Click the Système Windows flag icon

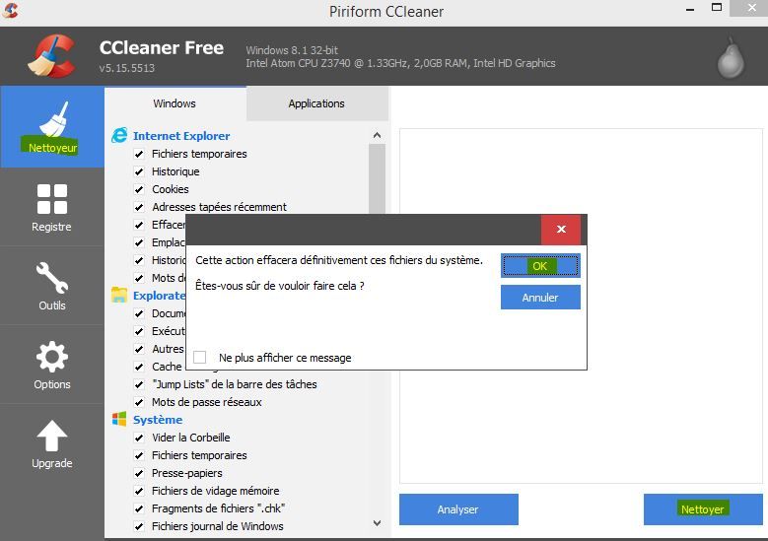(119, 419)
